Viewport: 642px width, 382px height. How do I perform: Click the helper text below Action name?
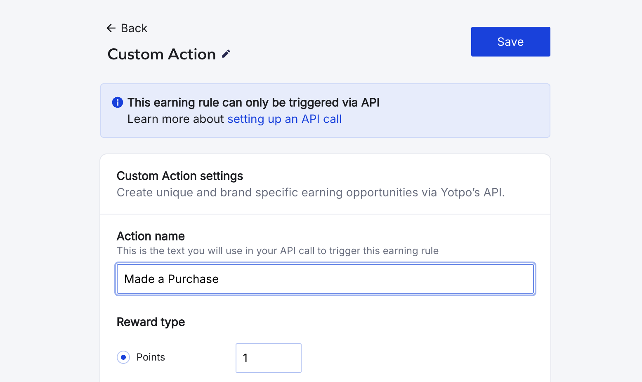277,251
